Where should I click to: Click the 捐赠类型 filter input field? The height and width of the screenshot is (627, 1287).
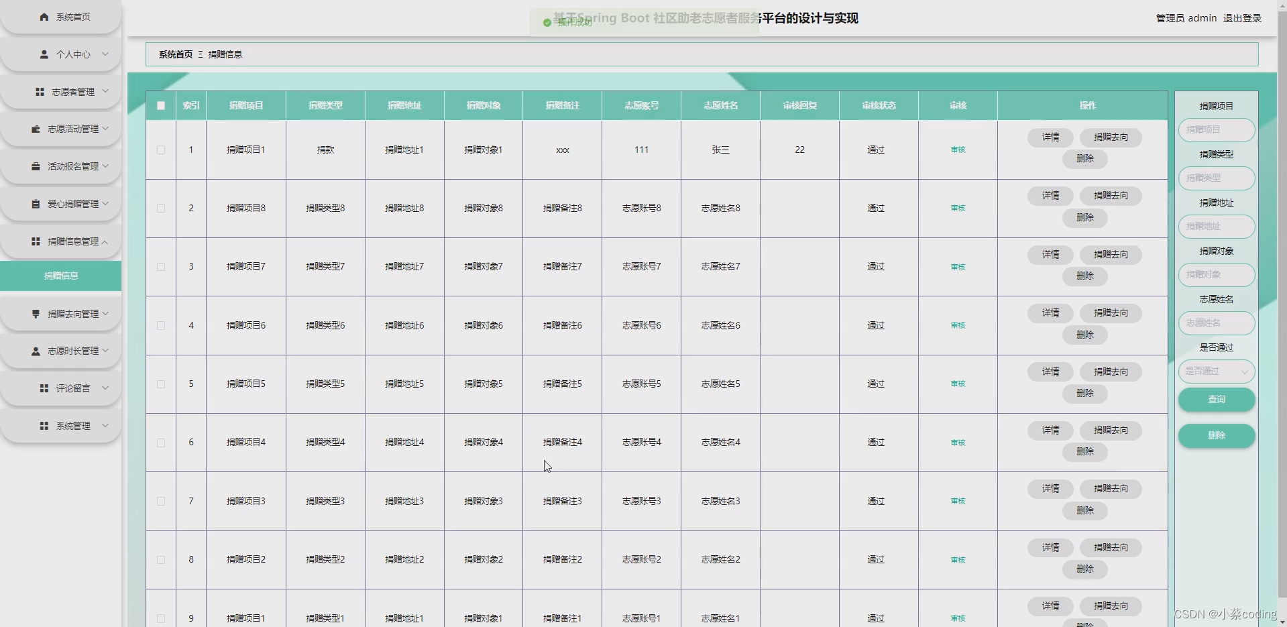(x=1217, y=178)
